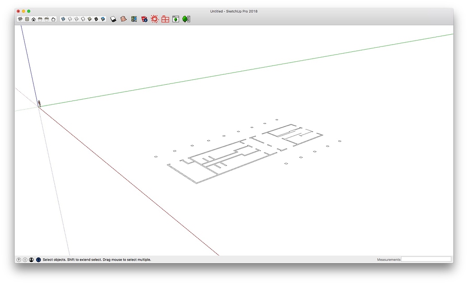Viewport: 468px width, 284px height.
Task: Switch to the Iso view
Action: point(19,19)
